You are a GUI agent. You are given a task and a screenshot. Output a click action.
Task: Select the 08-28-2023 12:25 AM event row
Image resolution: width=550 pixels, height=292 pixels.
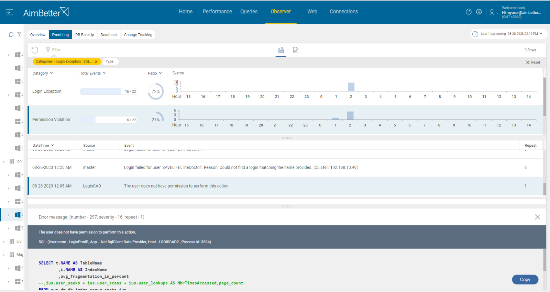click(285, 168)
